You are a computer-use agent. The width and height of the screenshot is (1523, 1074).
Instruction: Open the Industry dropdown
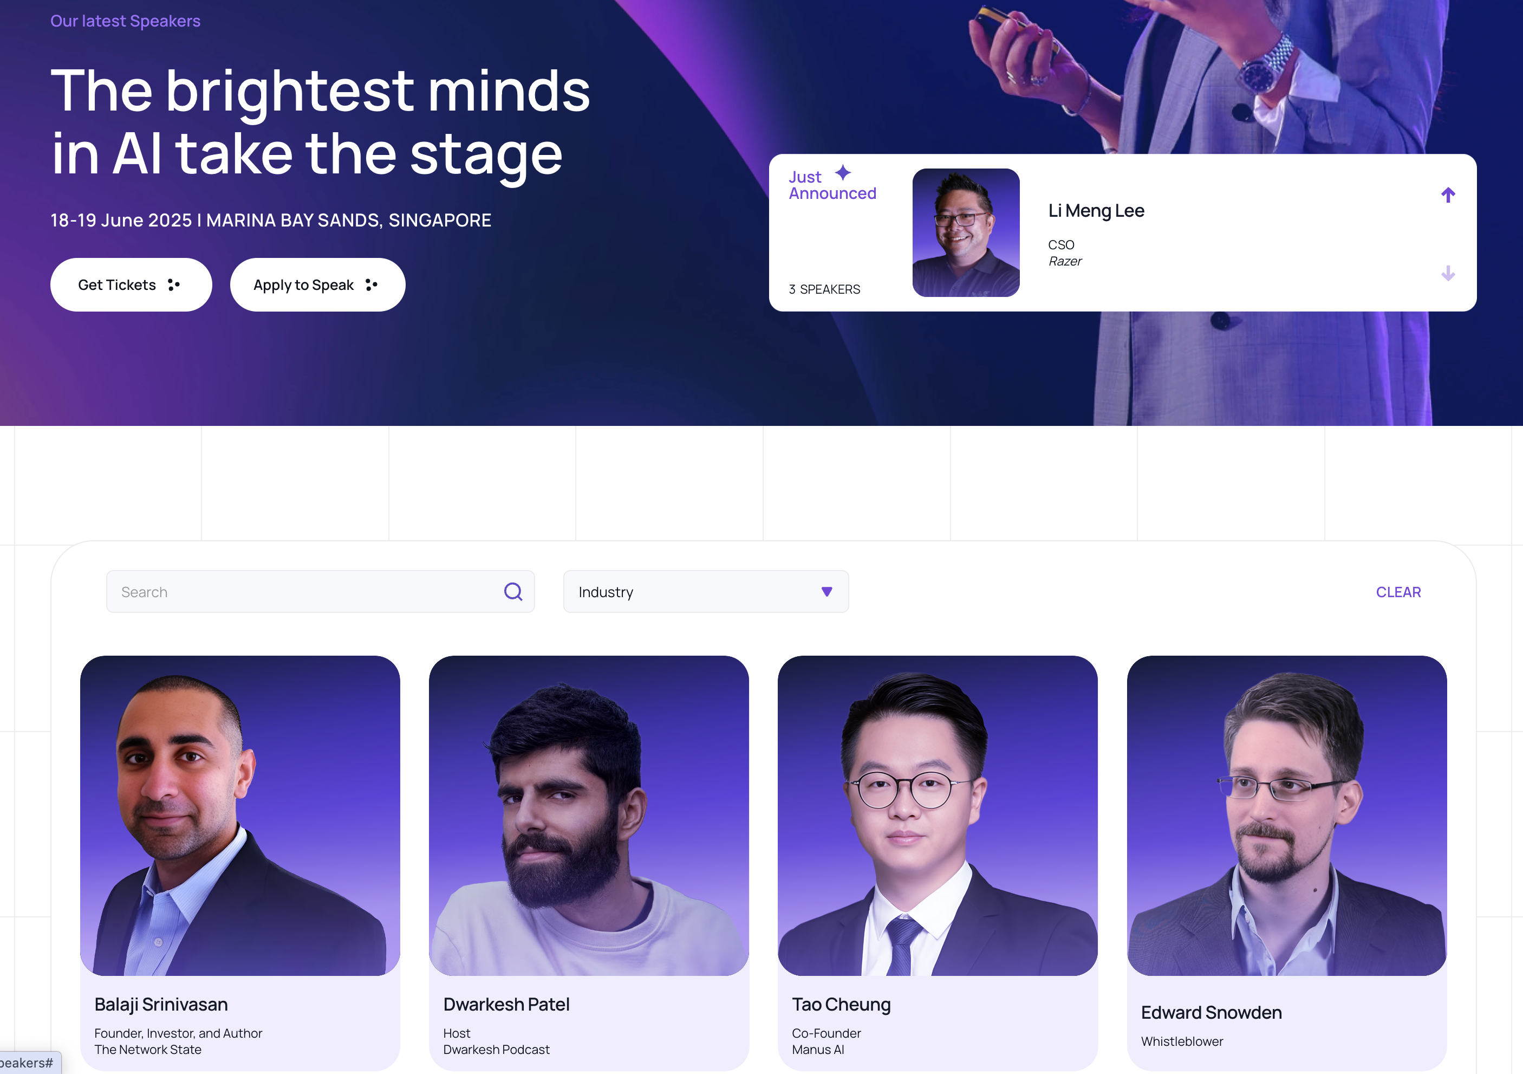(706, 591)
